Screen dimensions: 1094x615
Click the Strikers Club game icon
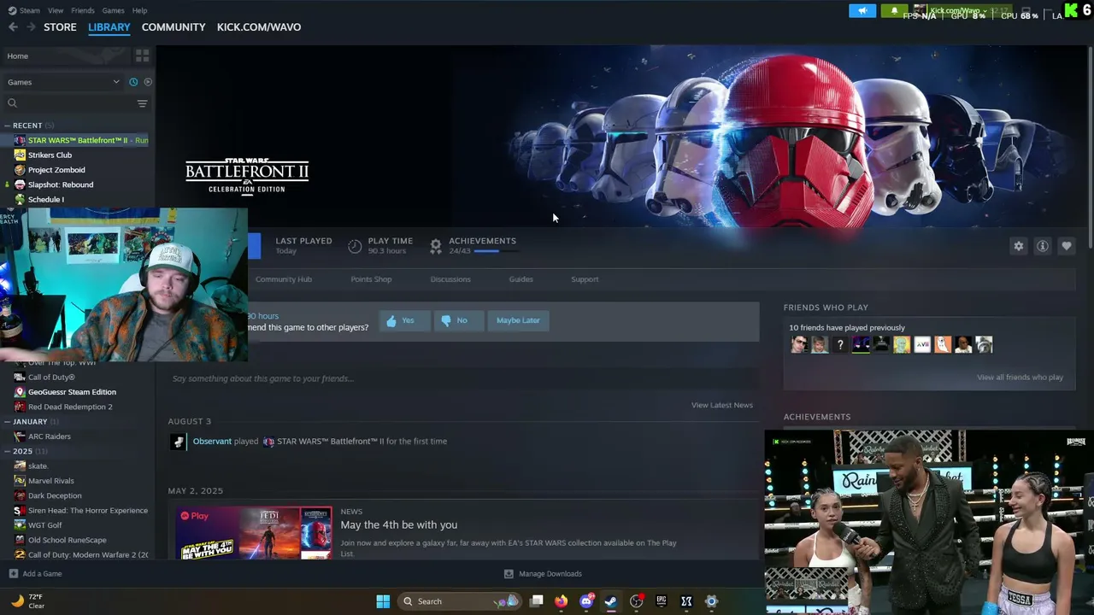[20, 155]
